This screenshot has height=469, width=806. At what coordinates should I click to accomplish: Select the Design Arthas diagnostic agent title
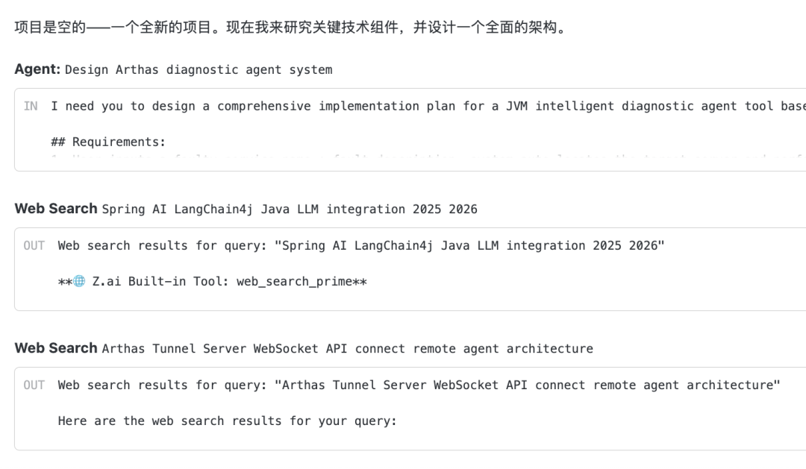point(199,70)
